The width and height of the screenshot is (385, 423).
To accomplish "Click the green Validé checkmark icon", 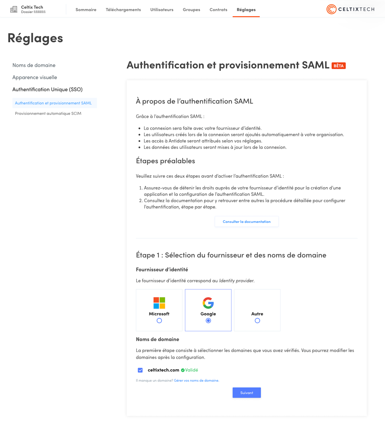I will click(183, 370).
